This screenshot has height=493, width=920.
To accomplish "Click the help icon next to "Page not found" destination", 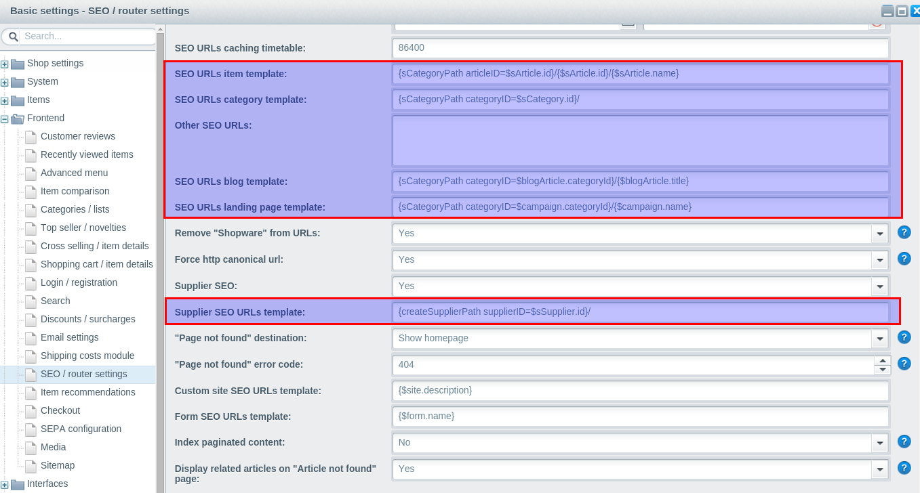I will (904, 337).
